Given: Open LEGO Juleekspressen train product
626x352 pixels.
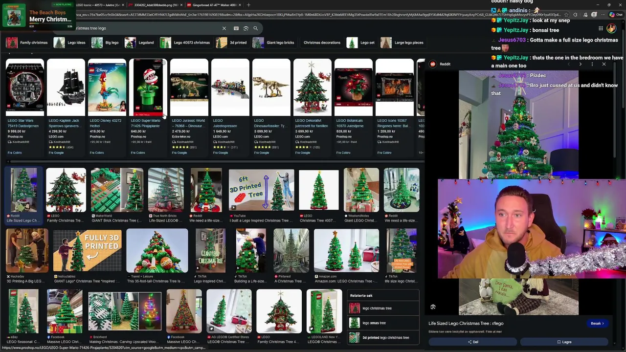Looking at the screenshot, I should click(x=230, y=107).
